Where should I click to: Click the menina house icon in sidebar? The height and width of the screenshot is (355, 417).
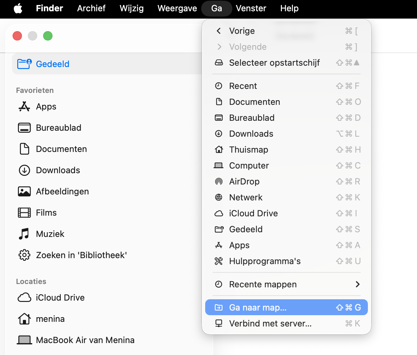[24, 319]
